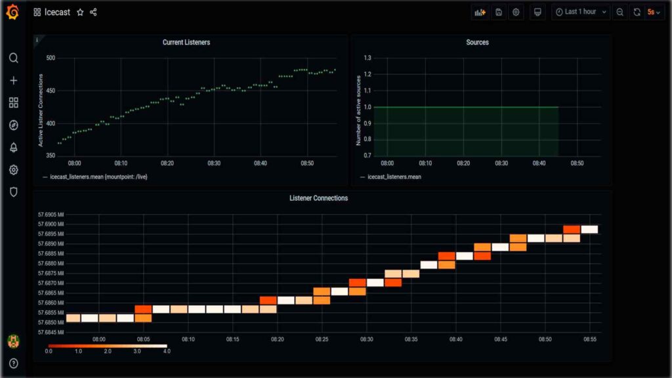Viewport: 672px width, 378px height.
Task: Click the 57.6845 Mil y-axis label
Action: 51,332
